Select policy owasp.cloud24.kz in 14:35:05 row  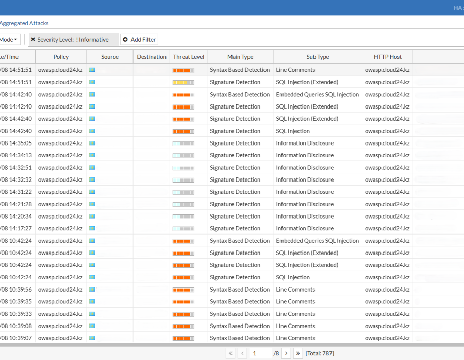coord(60,143)
